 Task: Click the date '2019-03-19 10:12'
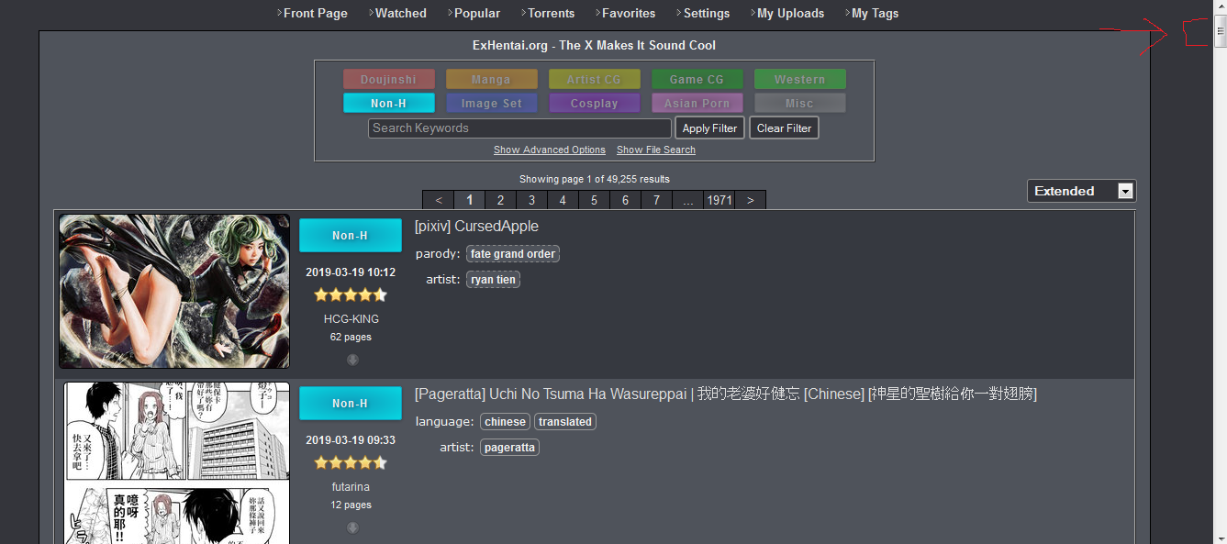(x=351, y=272)
